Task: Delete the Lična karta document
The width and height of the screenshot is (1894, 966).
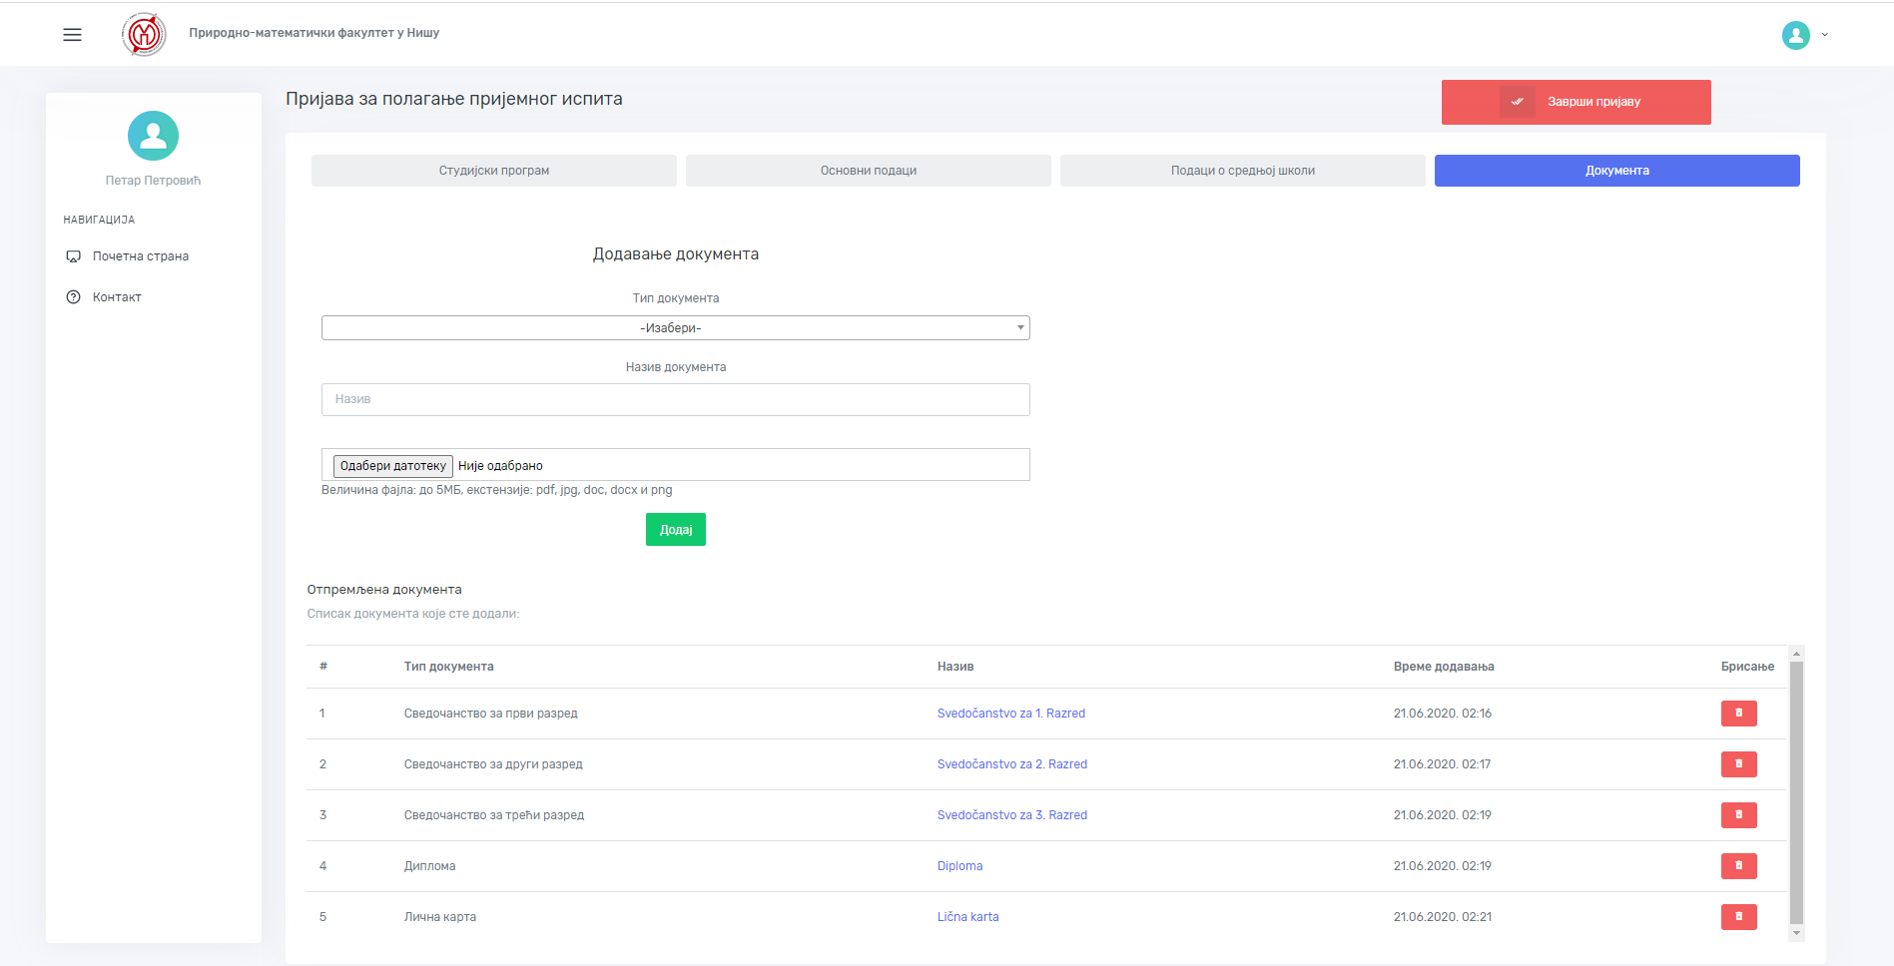Action: point(1738,917)
